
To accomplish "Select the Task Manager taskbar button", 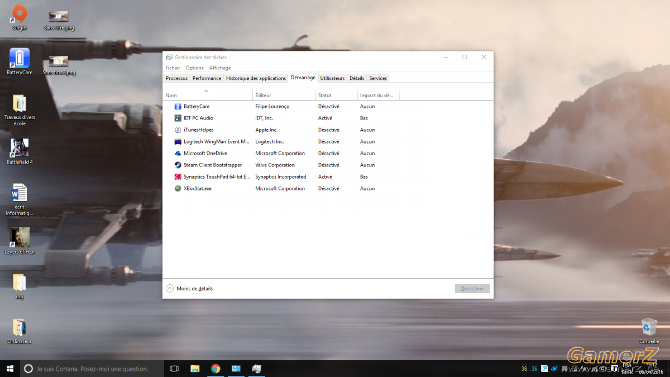I will tap(257, 369).
